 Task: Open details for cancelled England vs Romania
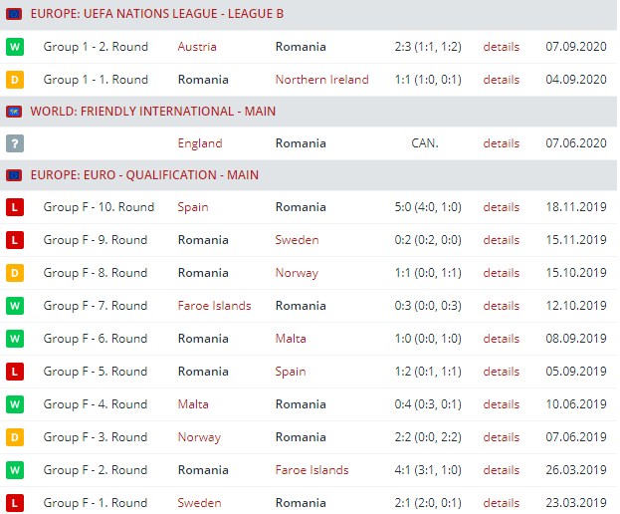click(501, 143)
